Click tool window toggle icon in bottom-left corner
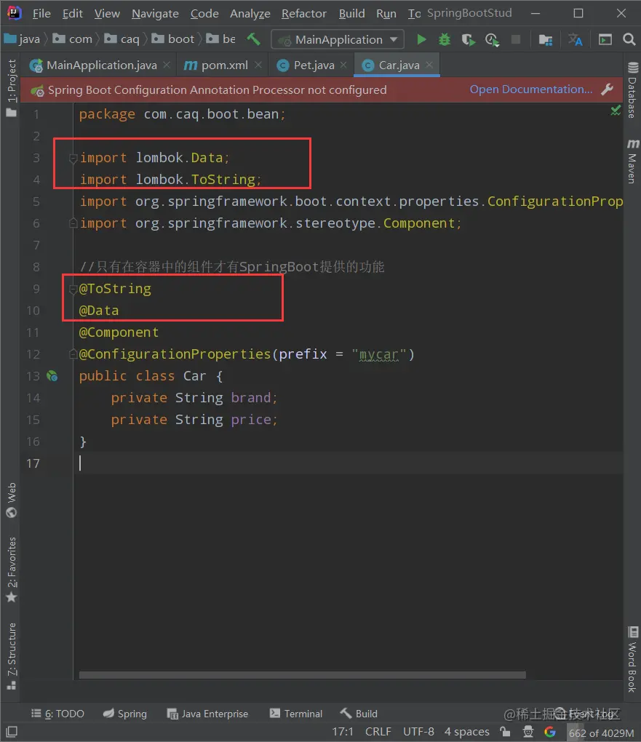 tap(12, 732)
